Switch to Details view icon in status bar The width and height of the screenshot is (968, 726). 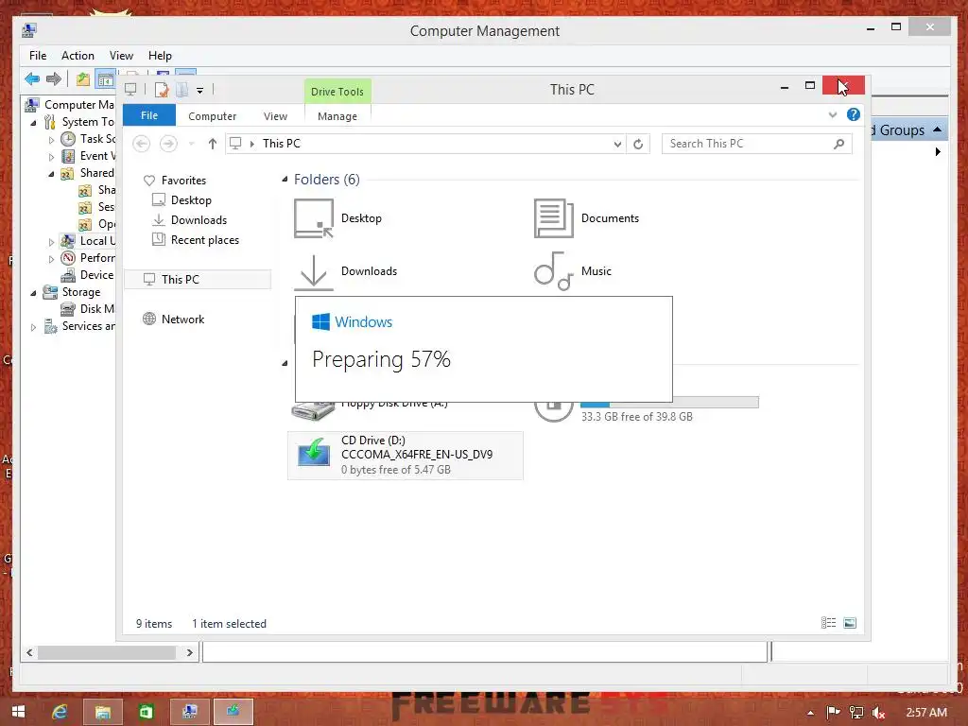[828, 623]
